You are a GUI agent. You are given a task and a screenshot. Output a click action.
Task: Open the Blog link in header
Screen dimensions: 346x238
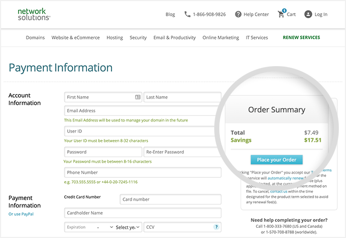point(170,14)
